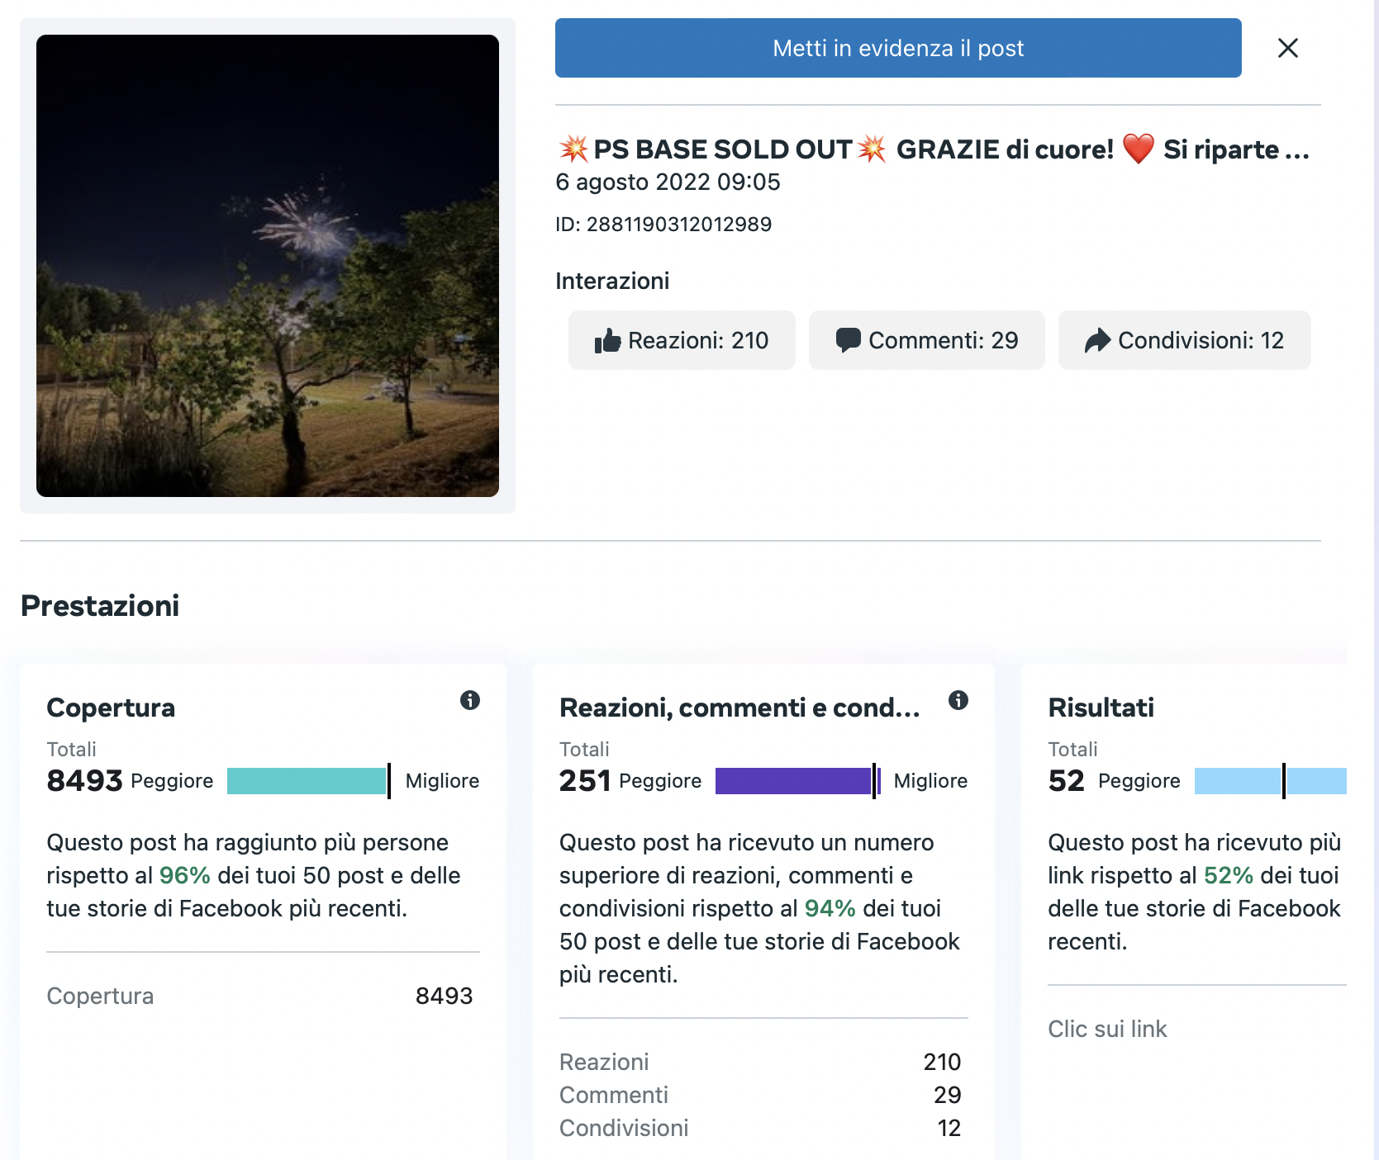Click the 96% figure in Copertura description
This screenshot has width=1379, height=1160.
185,875
